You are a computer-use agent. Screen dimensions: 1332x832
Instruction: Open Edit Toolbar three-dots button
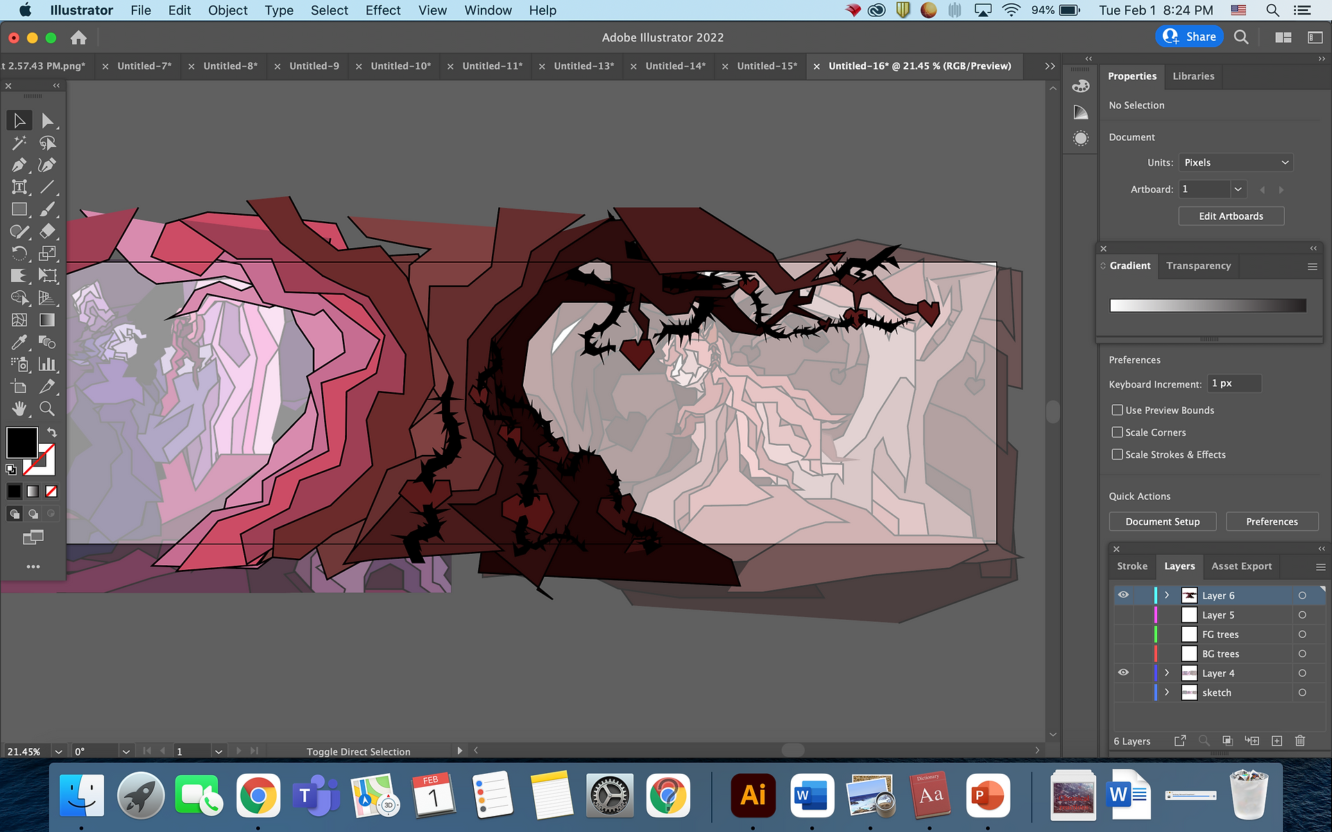click(33, 567)
